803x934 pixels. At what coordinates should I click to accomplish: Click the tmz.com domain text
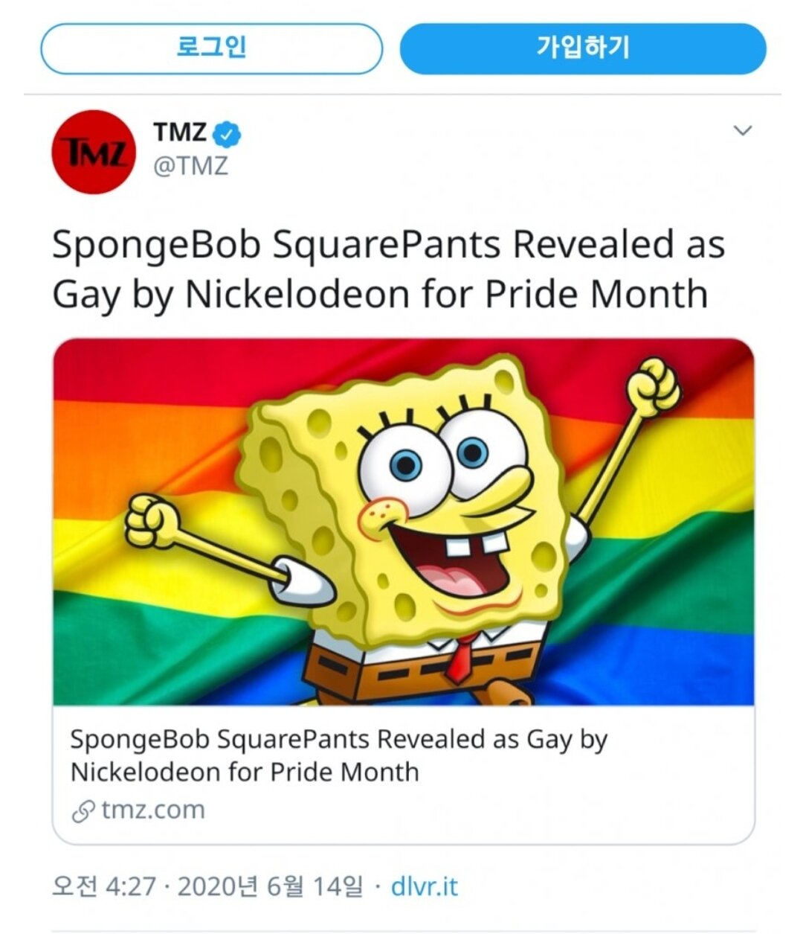point(152,810)
